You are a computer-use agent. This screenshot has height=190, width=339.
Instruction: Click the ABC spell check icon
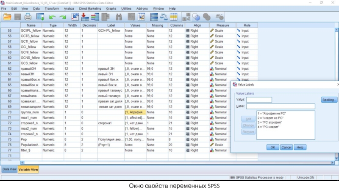[x=220, y=17]
